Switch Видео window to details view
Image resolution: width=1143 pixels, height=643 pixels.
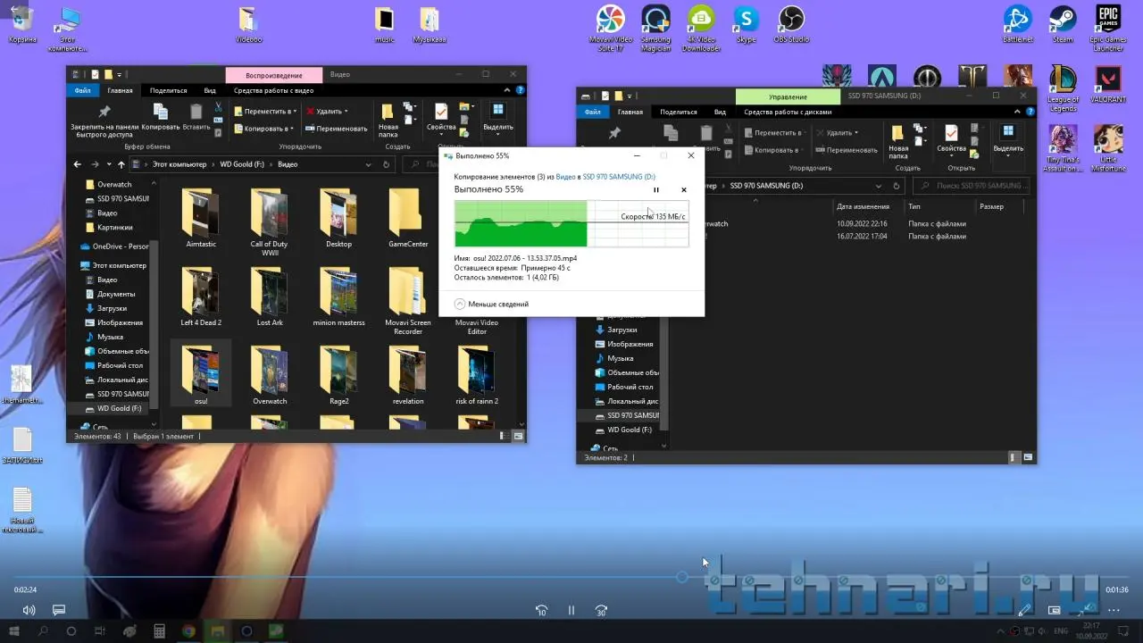tap(504, 437)
